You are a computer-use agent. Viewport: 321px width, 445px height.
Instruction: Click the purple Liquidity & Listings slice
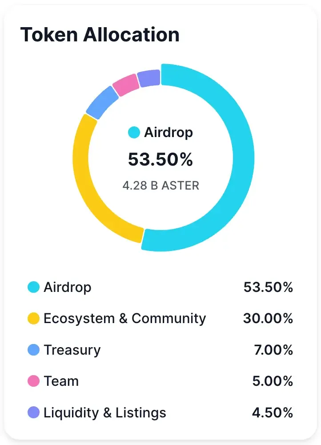tap(148, 78)
